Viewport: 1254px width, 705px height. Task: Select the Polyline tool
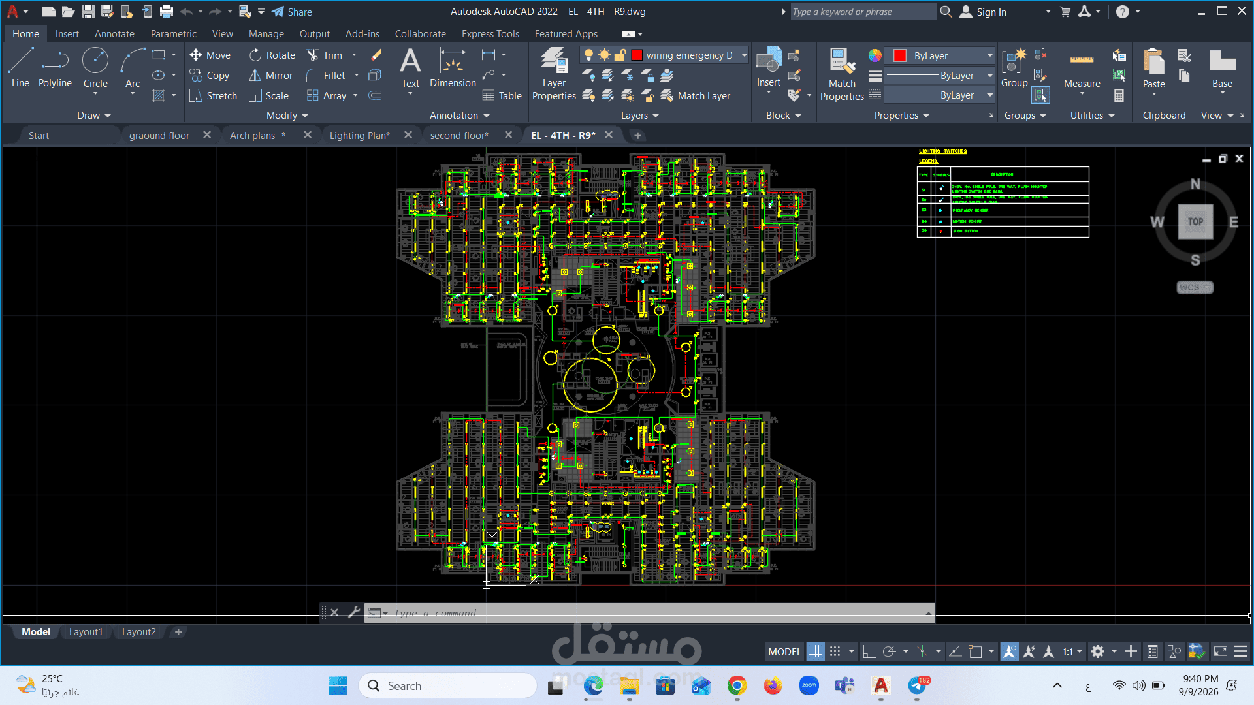(55, 68)
